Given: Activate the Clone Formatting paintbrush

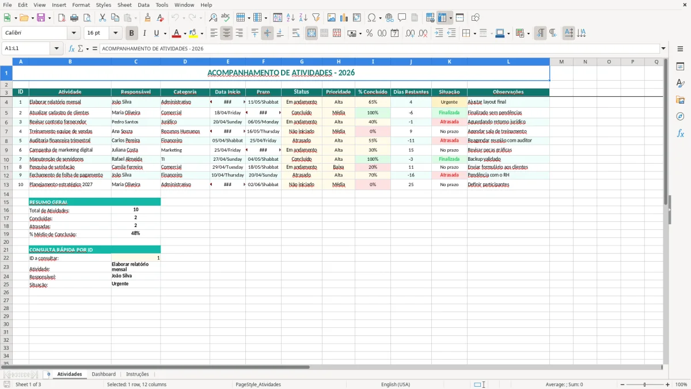Looking at the screenshot, I should (147, 18).
